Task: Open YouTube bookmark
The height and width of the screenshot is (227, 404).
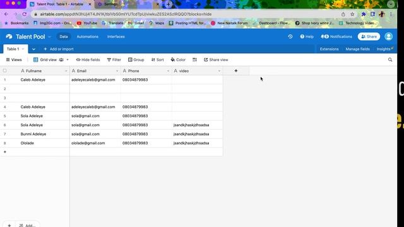Action: pos(87,23)
